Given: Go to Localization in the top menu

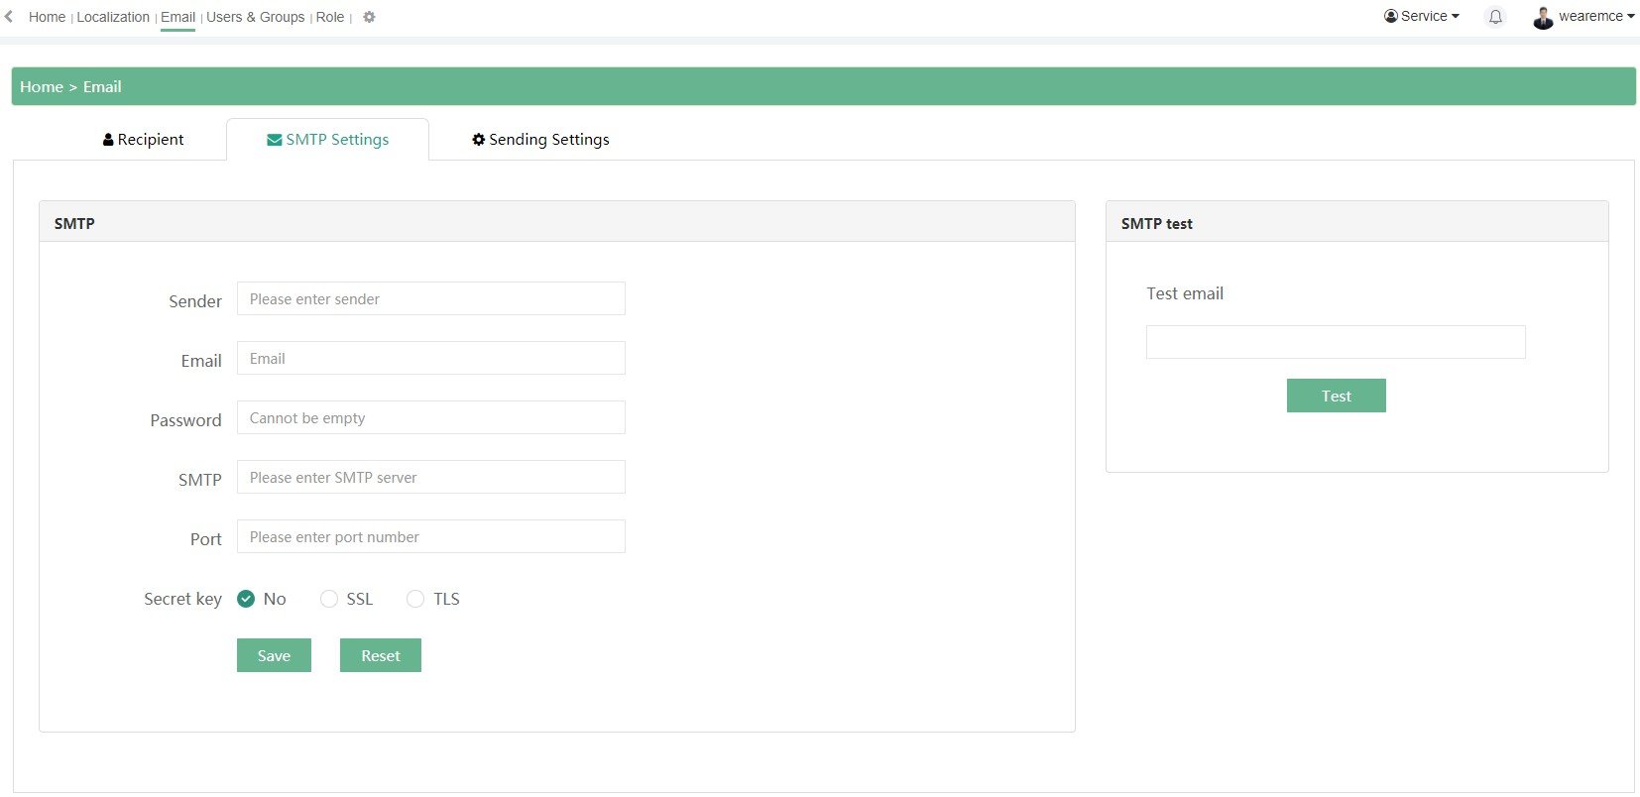Looking at the screenshot, I should 113,17.
